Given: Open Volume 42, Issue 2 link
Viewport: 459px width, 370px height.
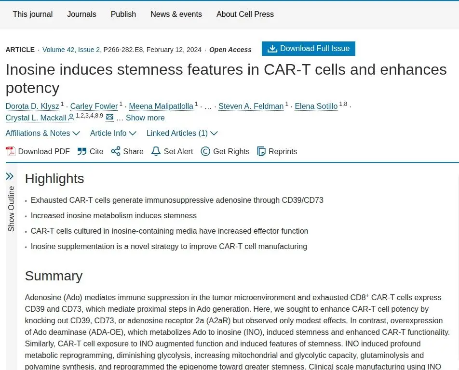Looking at the screenshot, I should [71, 50].
